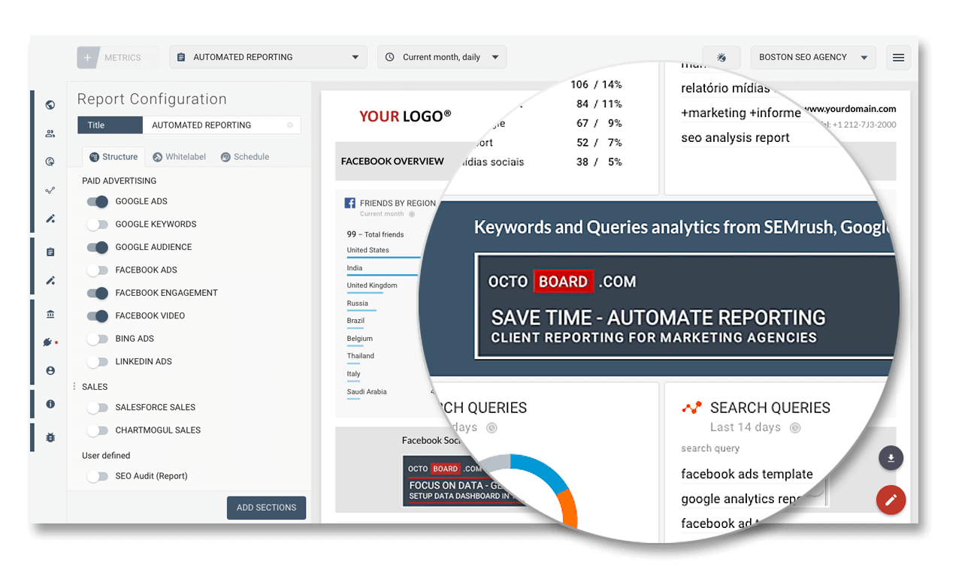The image size is (977, 582).
Task: Open the Automated Reporting dropdown
Action: 268,57
